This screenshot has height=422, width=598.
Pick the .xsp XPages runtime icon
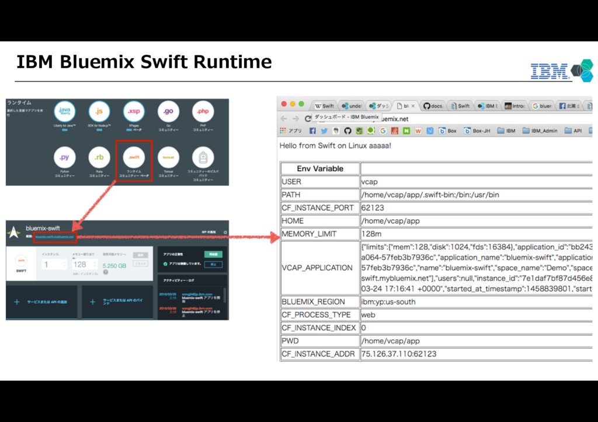click(x=134, y=111)
